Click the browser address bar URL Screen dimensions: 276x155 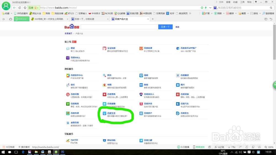pos(59,8)
